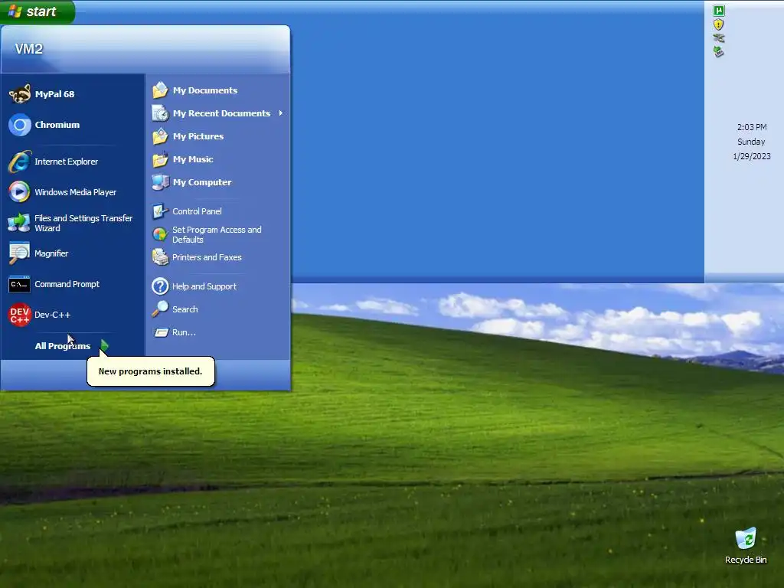Viewport: 784px width, 588px height.
Task: Open the Magnifier utility
Action: pos(73,253)
